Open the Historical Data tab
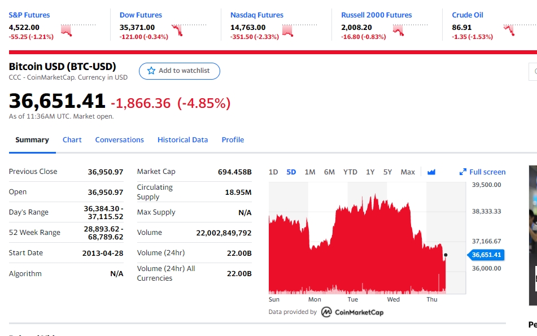Viewport: 537px width, 336px height. coord(182,139)
